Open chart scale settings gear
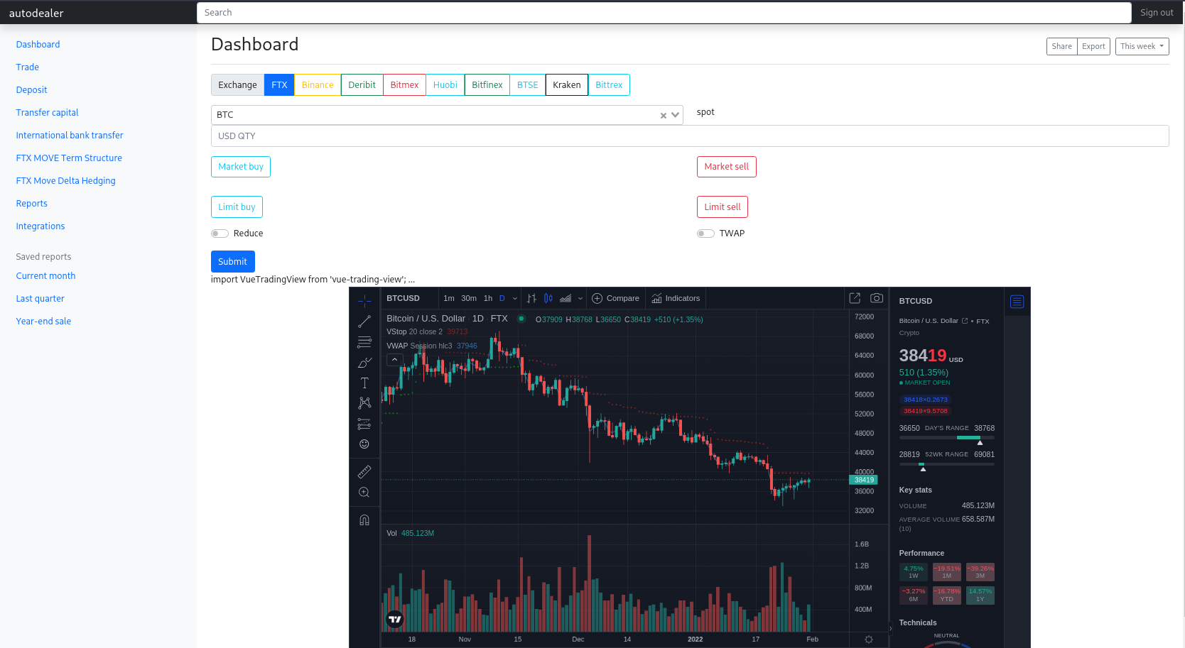 868,639
